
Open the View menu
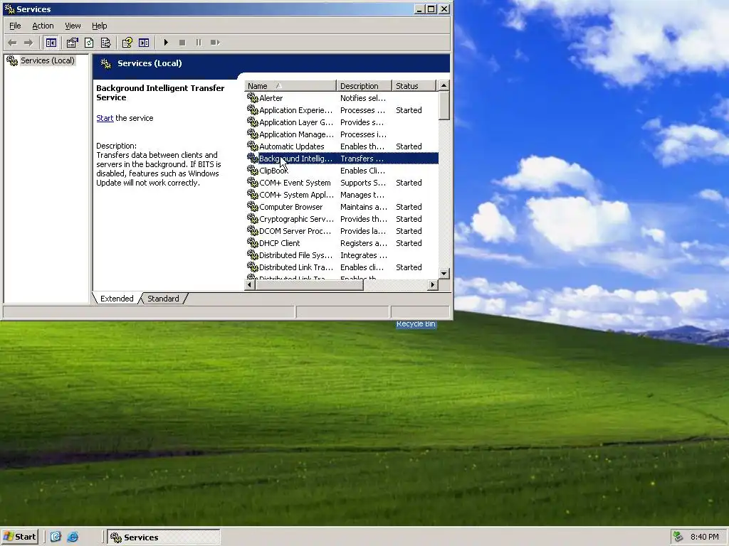(73, 26)
